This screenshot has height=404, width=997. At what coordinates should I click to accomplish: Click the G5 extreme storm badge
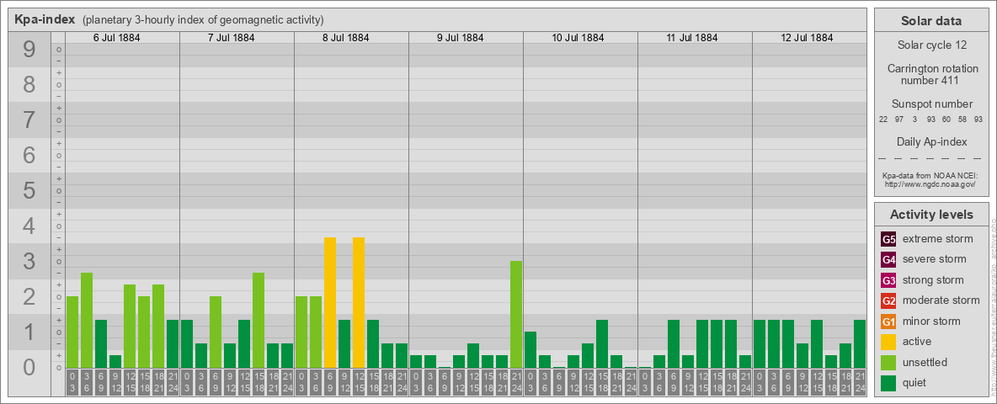coord(888,240)
